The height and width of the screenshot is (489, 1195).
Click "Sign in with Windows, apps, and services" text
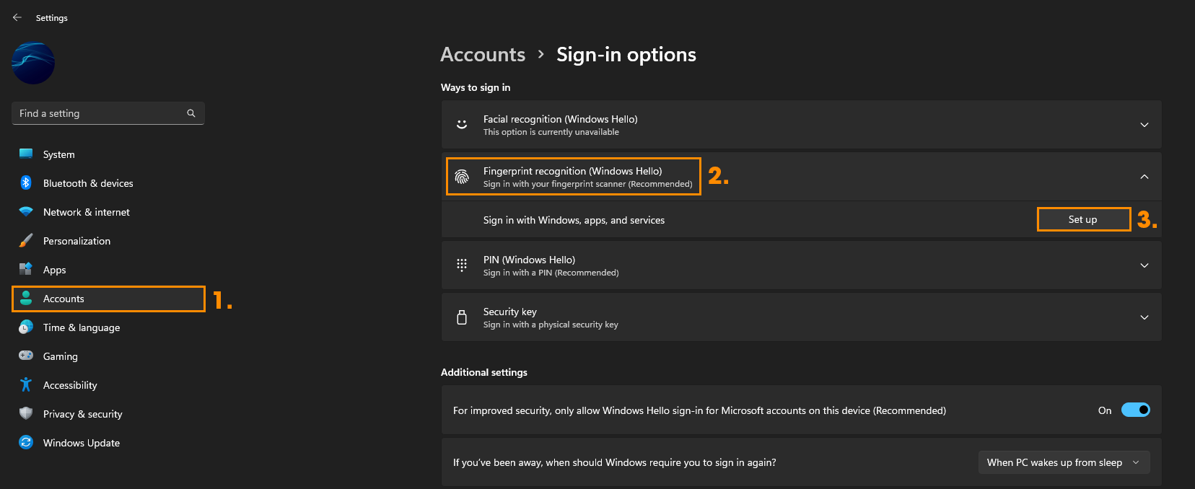click(x=574, y=220)
